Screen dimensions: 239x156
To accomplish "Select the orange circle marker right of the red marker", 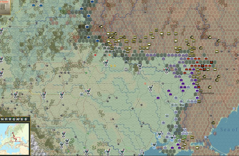I will [x=110, y=55].
